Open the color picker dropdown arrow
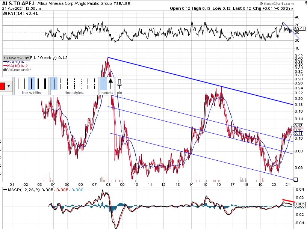The height and width of the screenshot is (229, 307). click(9, 86)
